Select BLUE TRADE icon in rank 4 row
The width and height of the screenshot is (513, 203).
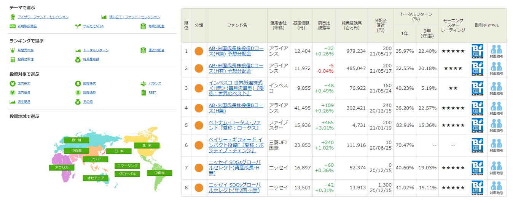[x=477, y=108]
